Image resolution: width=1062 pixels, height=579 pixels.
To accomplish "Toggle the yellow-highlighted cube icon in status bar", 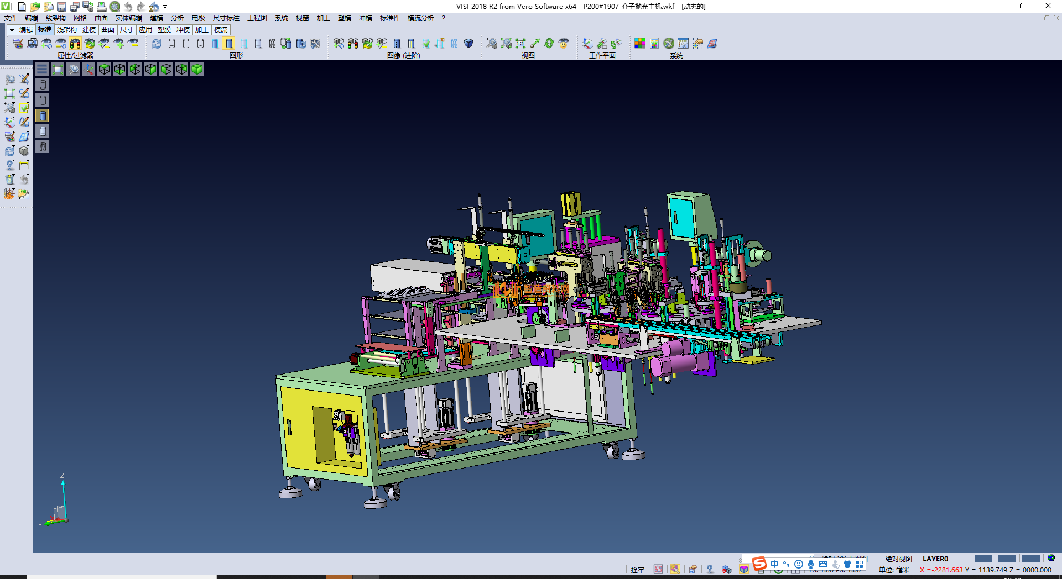I will coord(744,570).
